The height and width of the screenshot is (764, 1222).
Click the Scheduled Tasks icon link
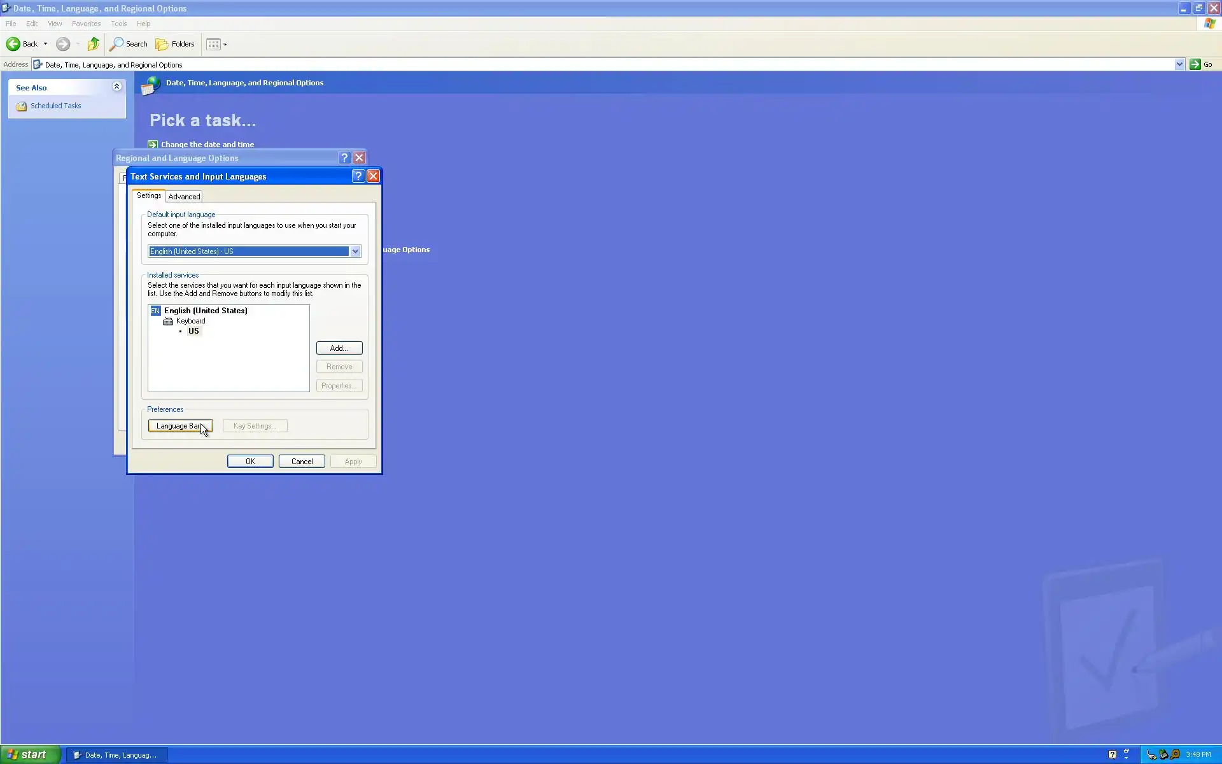click(22, 106)
